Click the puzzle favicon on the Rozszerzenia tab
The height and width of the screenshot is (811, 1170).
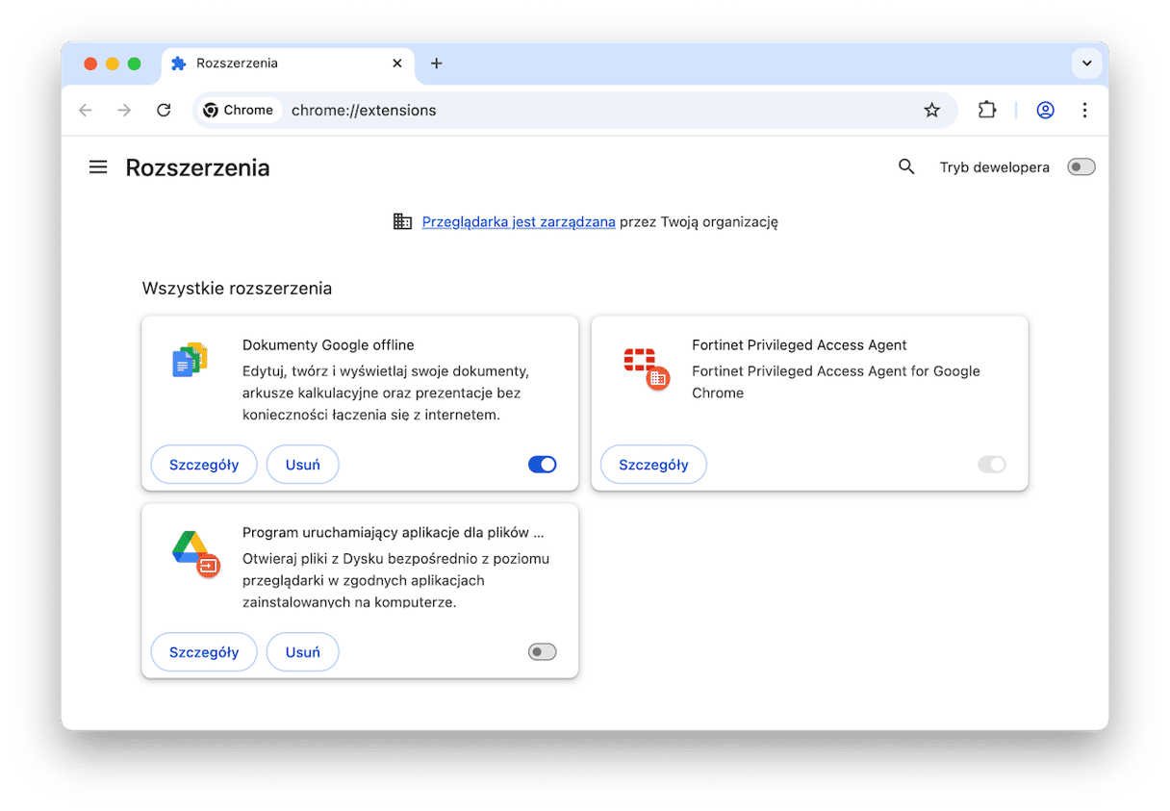click(178, 63)
